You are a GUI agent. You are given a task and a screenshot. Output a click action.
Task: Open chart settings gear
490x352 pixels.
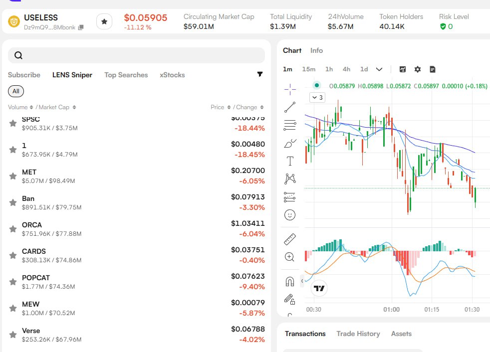(x=418, y=69)
